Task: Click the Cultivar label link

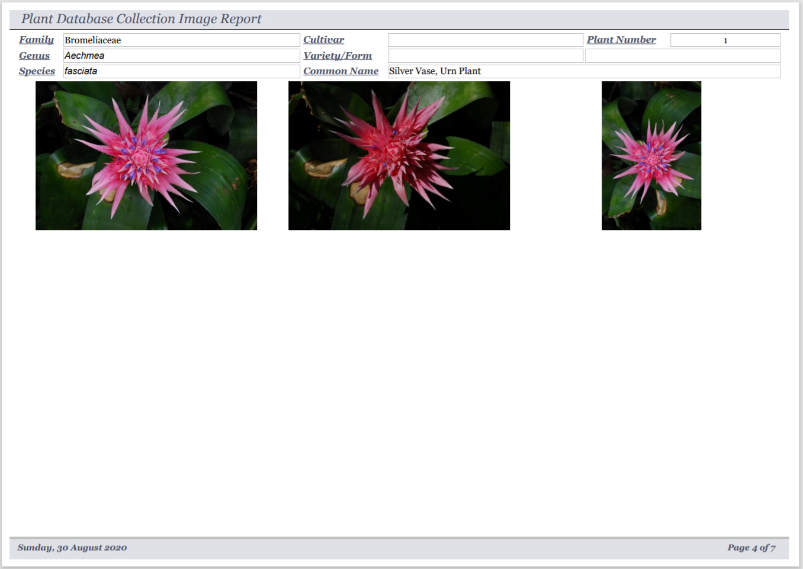Action: coord(323,40)
